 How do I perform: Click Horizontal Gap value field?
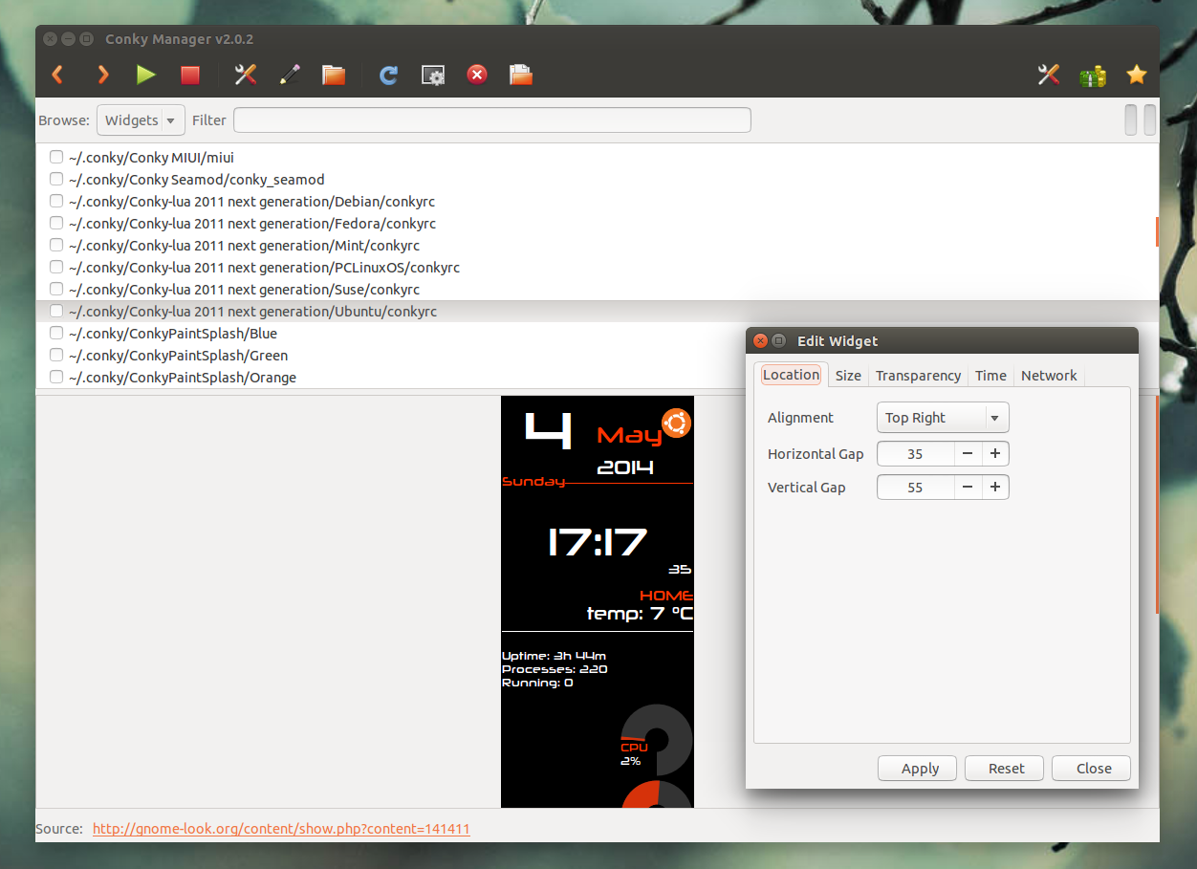pyautogui.click(x=915, y=453)
